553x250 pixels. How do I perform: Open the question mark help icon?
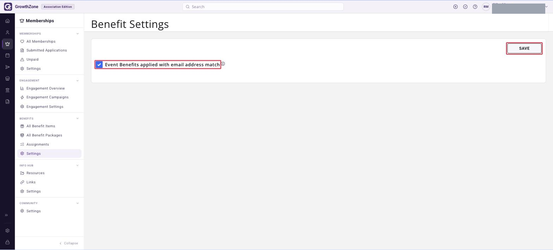475,7
